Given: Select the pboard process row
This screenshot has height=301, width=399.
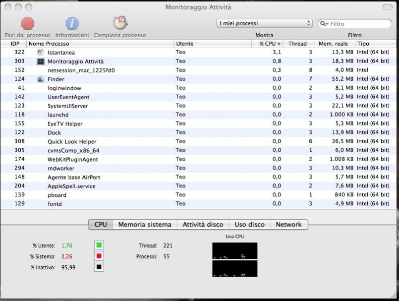Looking at the screenshot, I should [198, 195].
